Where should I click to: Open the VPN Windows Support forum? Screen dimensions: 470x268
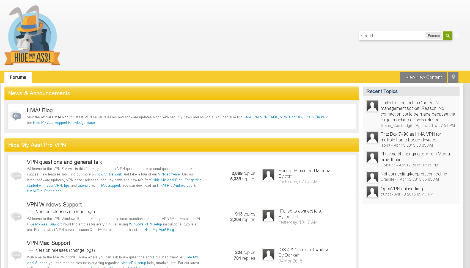coord(54,205)
